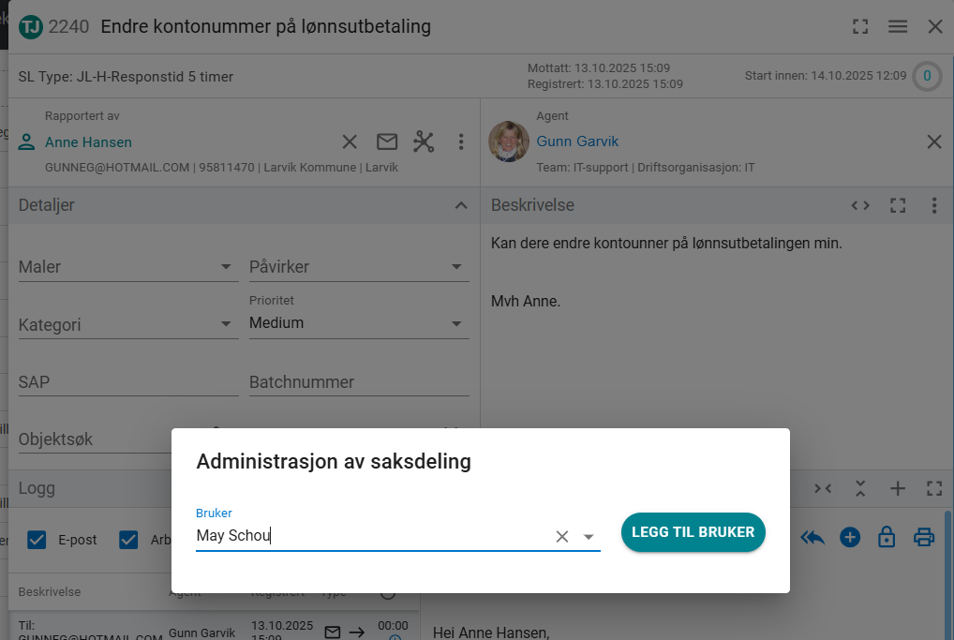Viewport: 954px width, 640px height.
Task: Open the Anne Hansen reporter link
Action: click(88, 142)
